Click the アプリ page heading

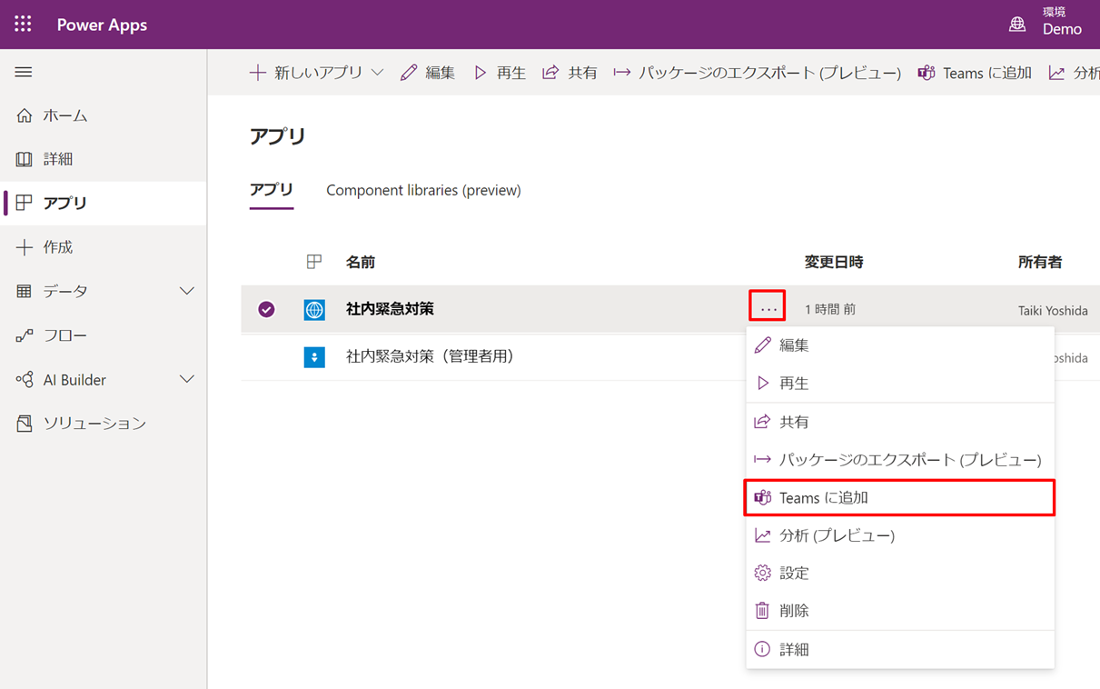pyautogui.click(x=278, y=136)
